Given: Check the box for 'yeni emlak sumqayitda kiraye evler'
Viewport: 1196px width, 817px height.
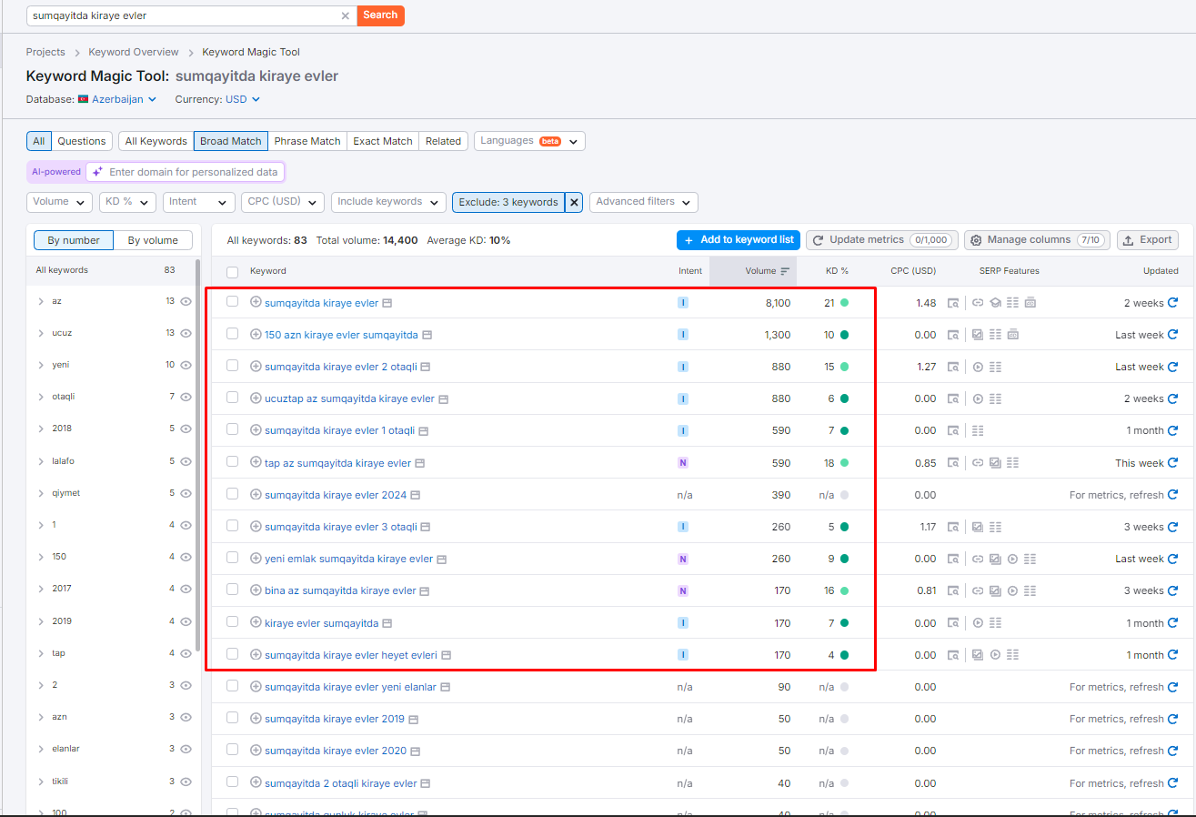Looking at the screenshot, I should point(232,559).
